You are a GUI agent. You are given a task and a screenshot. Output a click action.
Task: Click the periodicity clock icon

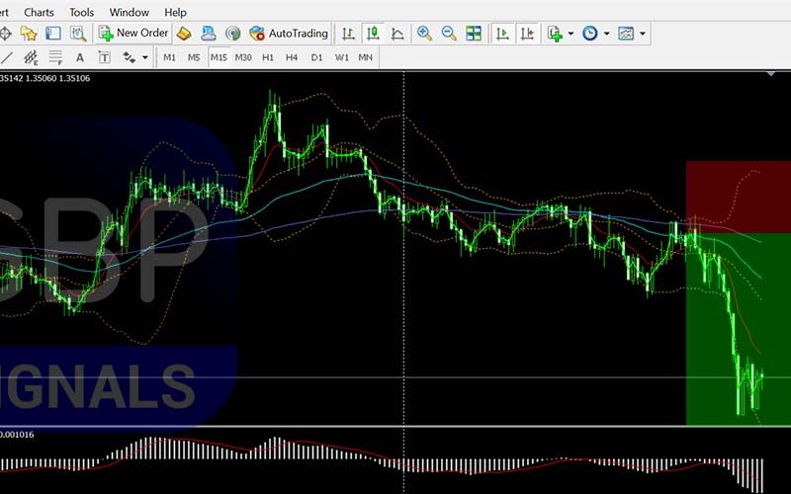[x=589, y=34]
